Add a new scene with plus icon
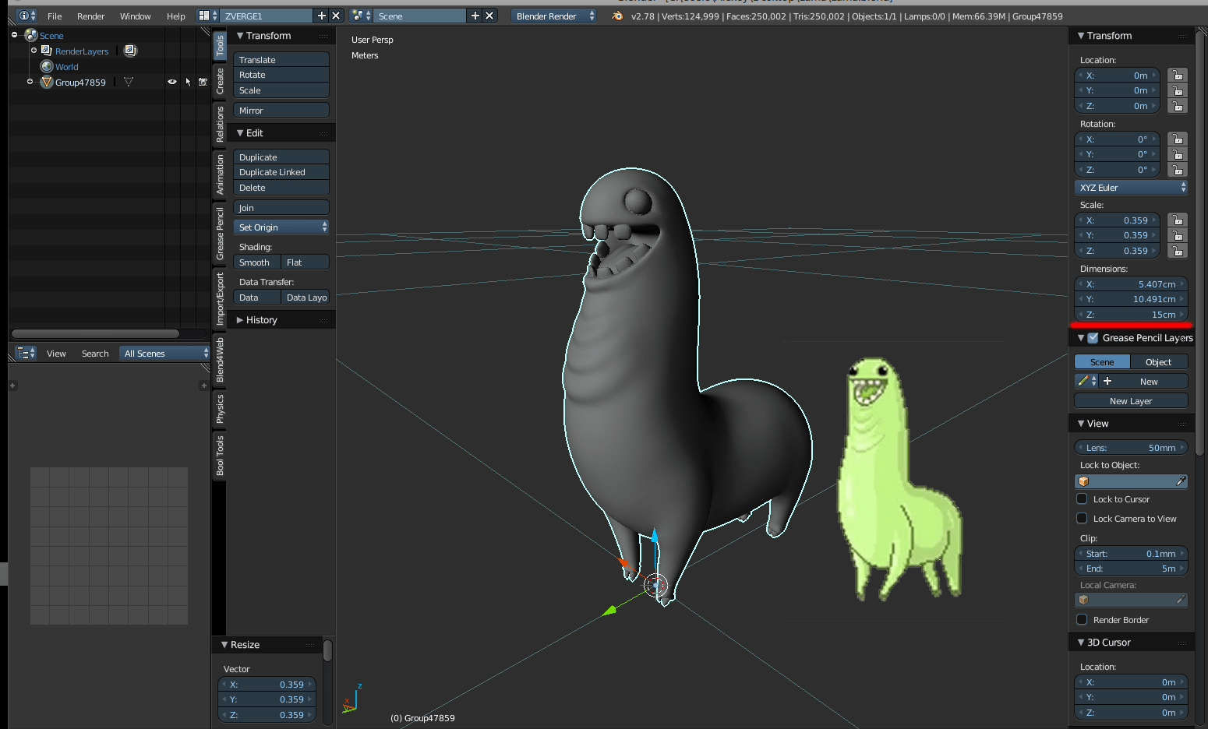The width and height of the screenshot is (1208, 729). [x=475, y=16]
